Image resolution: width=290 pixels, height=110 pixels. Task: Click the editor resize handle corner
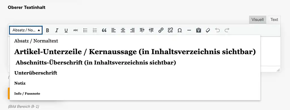278,70
